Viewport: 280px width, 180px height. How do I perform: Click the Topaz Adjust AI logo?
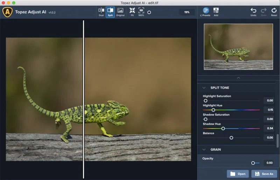click(7, 12)
